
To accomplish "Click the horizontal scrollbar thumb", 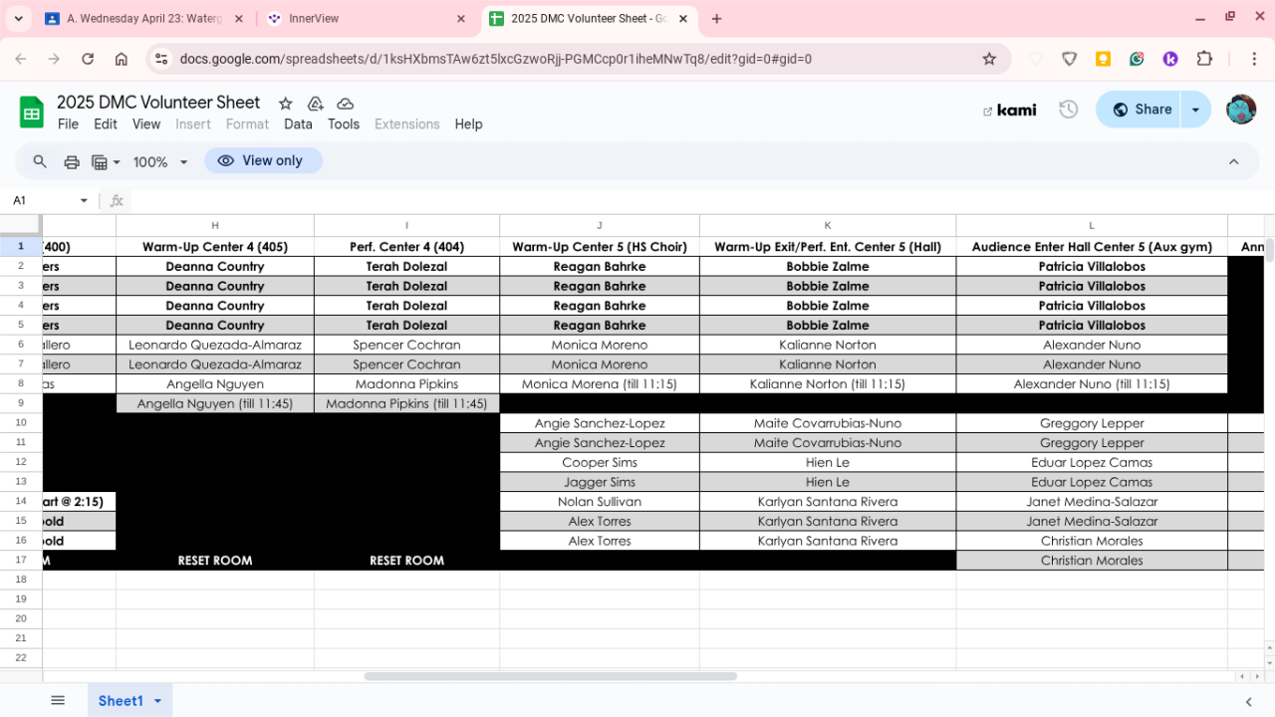I will 550,676.
